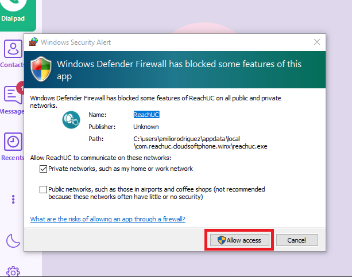Open firewall risks help link
The image size is (352, 277).
click(x=108, y=219)
